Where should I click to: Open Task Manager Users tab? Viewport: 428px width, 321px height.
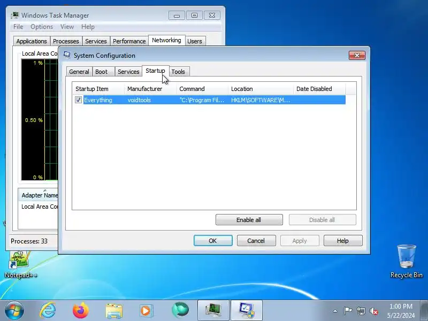tap(195, 41)
